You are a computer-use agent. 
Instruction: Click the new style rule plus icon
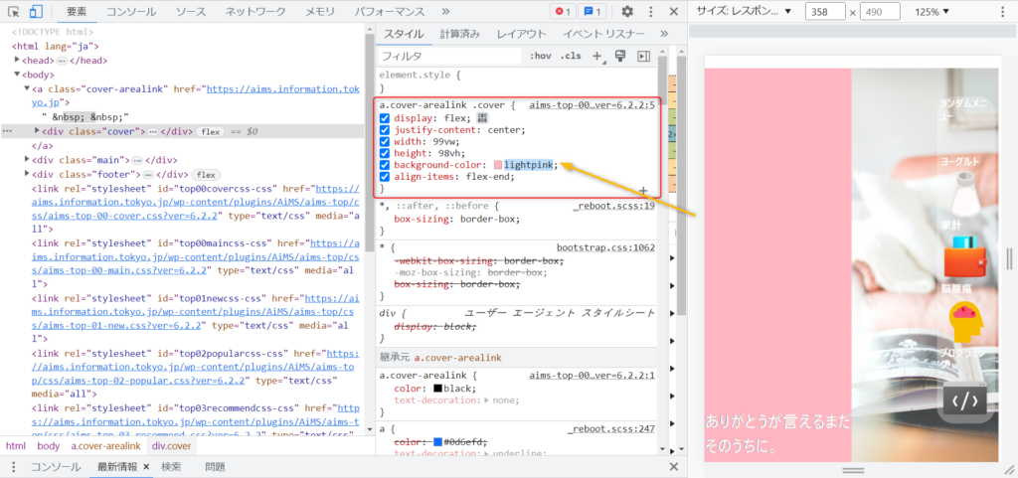(x=598, y=57)
